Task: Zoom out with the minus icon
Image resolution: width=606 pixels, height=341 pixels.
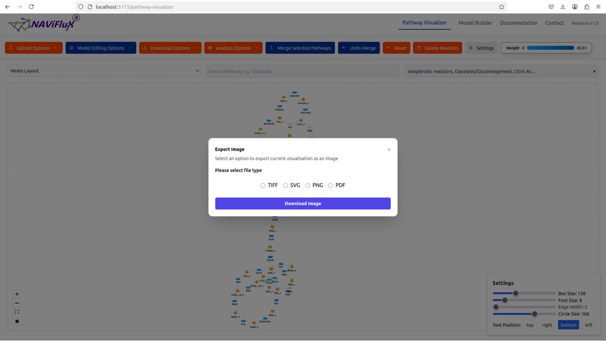Action: click(17, 303)
